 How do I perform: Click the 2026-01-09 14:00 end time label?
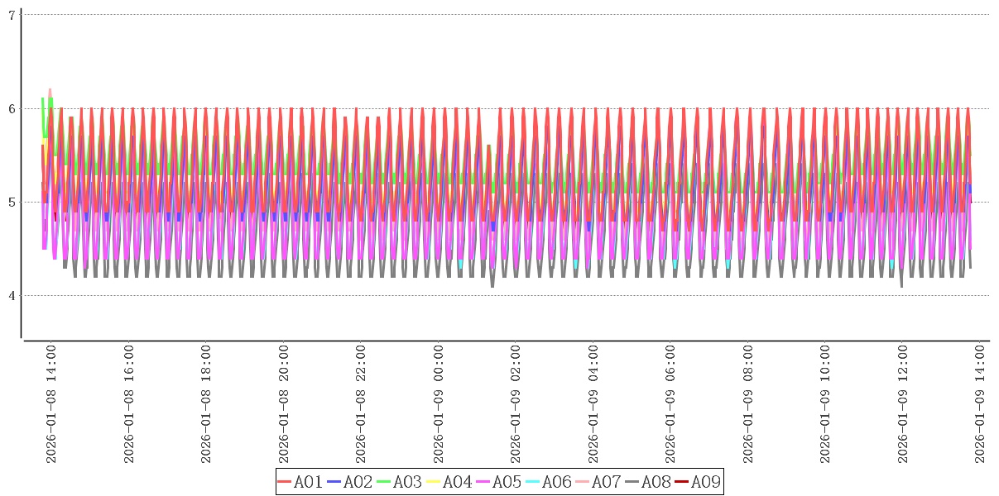click(980, 404)
